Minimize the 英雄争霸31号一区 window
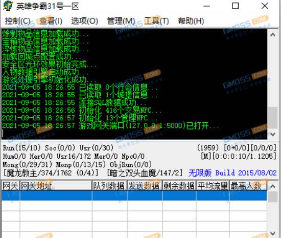 (206, 6)
